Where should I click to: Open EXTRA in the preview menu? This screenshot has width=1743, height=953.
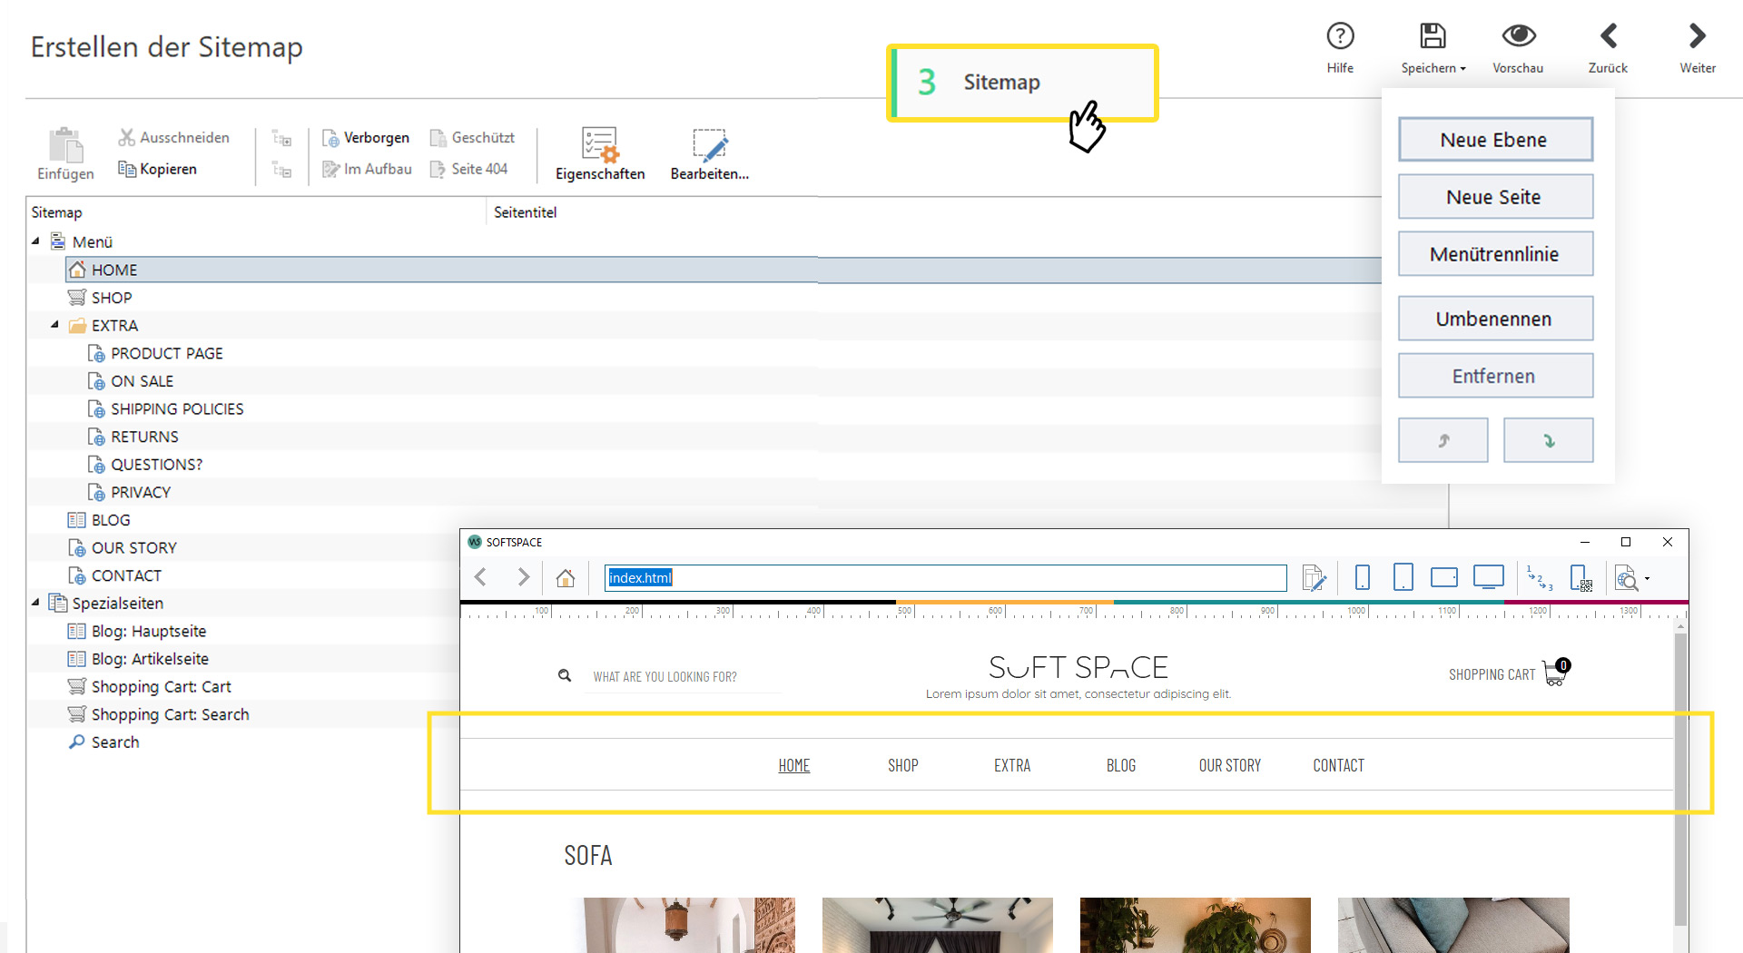[1012, 765]
